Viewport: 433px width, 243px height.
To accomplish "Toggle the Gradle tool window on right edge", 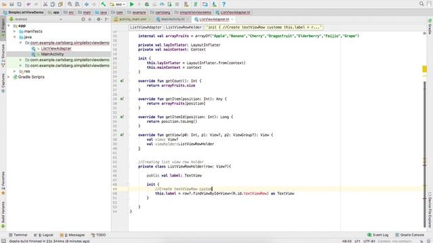I will [x=430, y=26].
